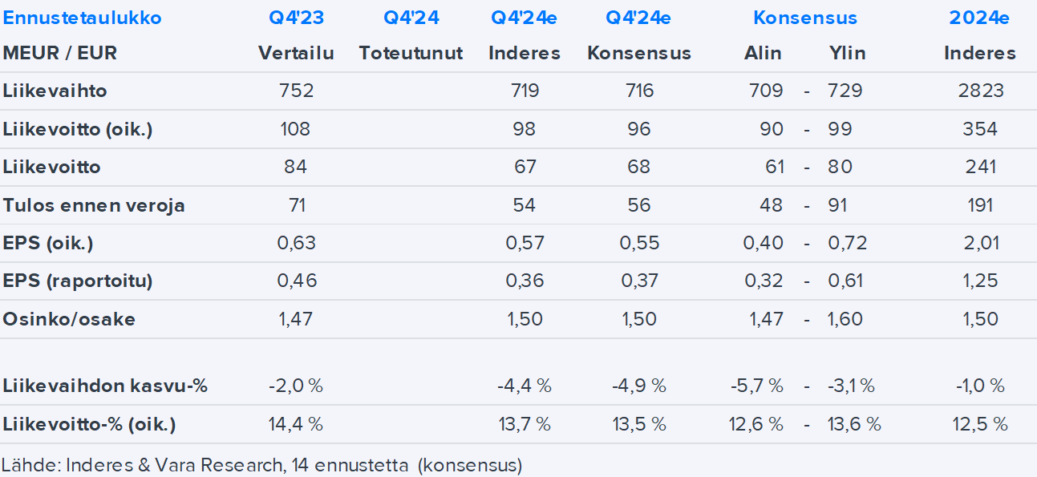Click the 2024e column header
This screenshot has width=1037, height=477.
979,18
